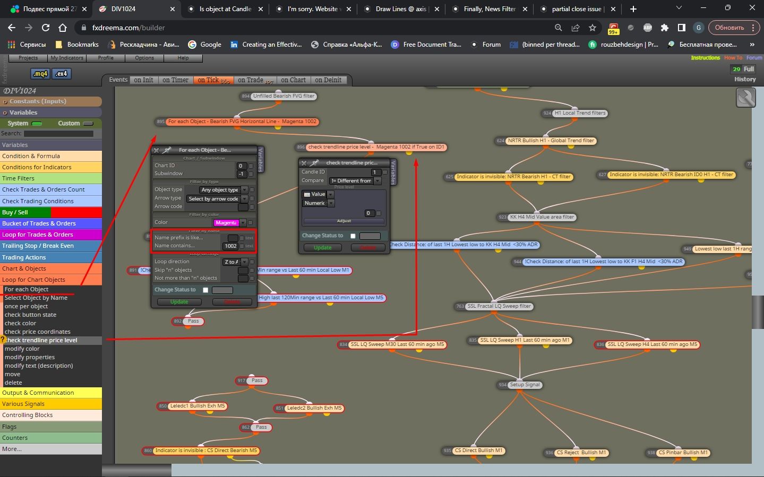
Task: Open the tab search chevron
Action: tap(679, 8)
